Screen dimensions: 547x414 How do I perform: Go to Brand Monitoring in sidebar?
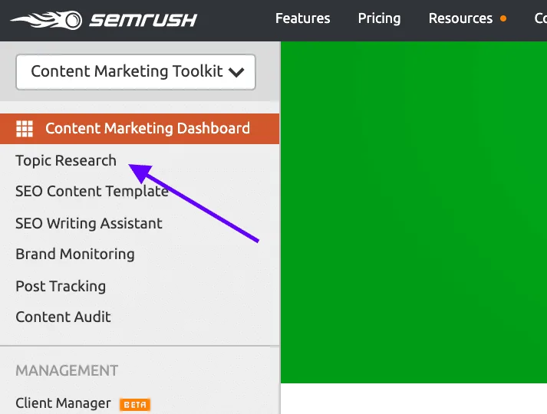[x=75, y=254]
